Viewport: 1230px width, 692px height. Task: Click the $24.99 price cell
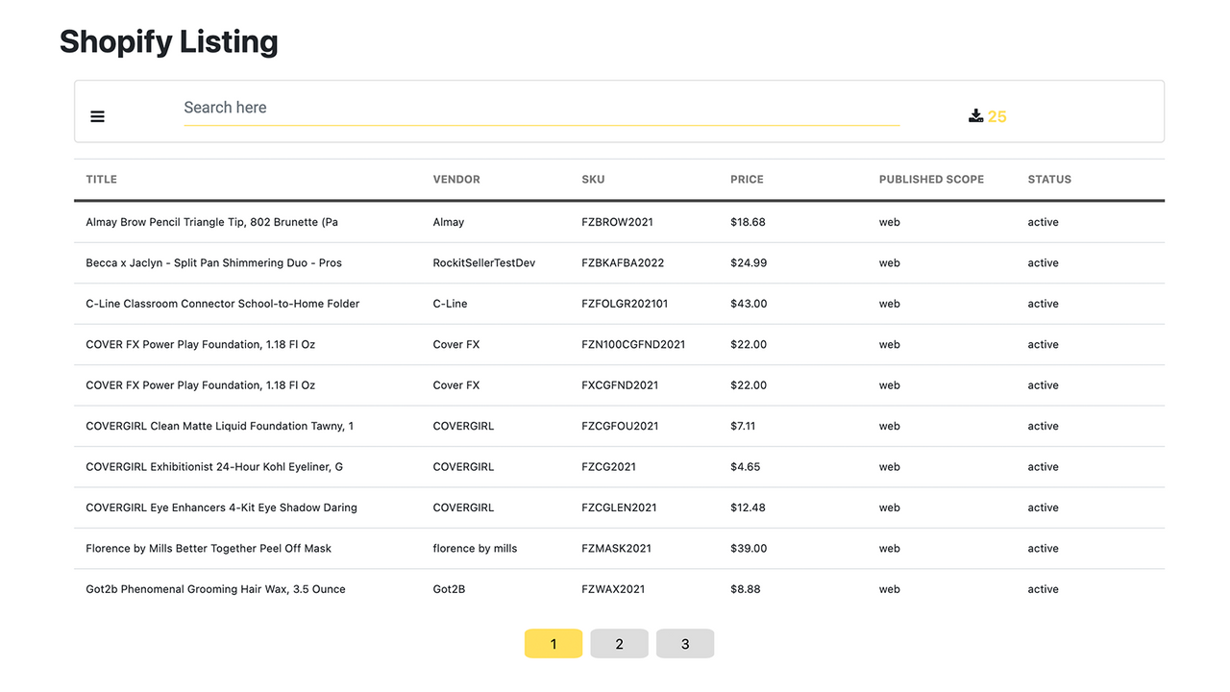click(x=749, y=263)
